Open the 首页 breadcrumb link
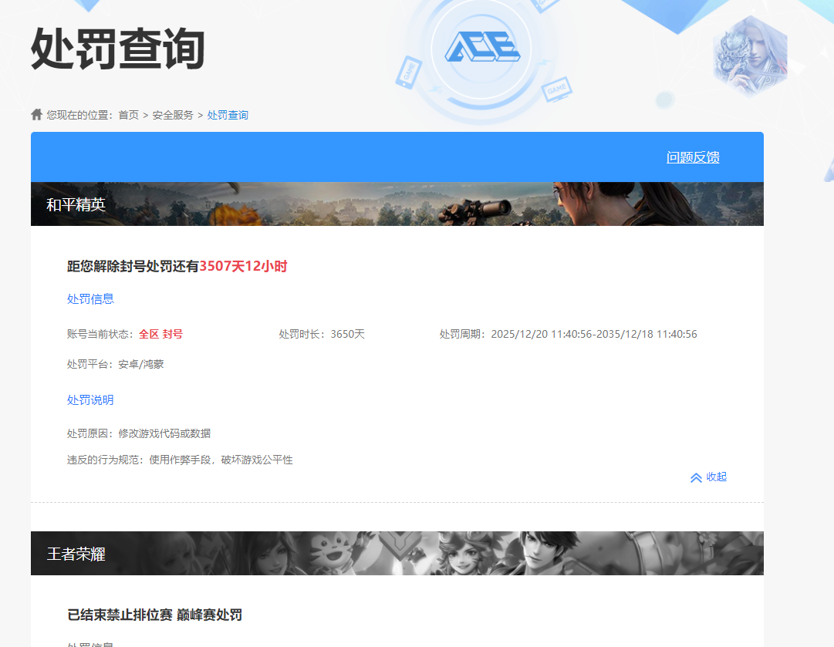The width and height of the screenshot is (834, 647). tap(128, 115)
